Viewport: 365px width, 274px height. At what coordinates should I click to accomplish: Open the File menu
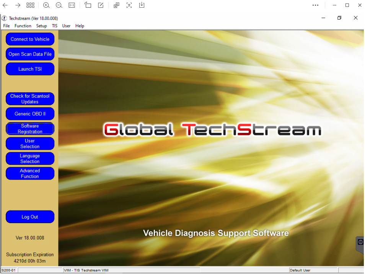pyautogui.click(x=6, y=26)
